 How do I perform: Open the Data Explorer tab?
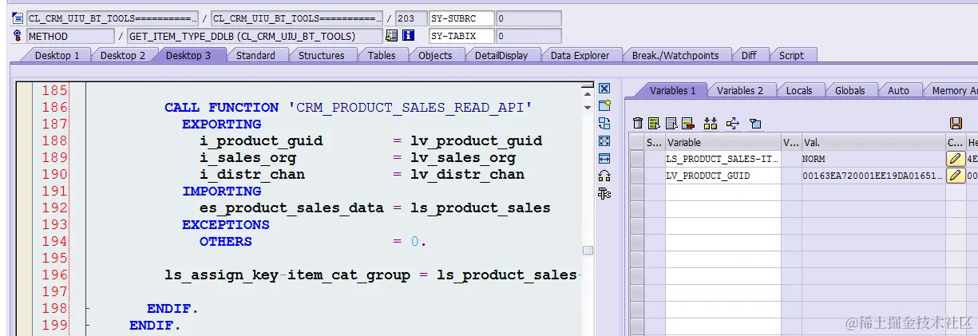(580, 55)
